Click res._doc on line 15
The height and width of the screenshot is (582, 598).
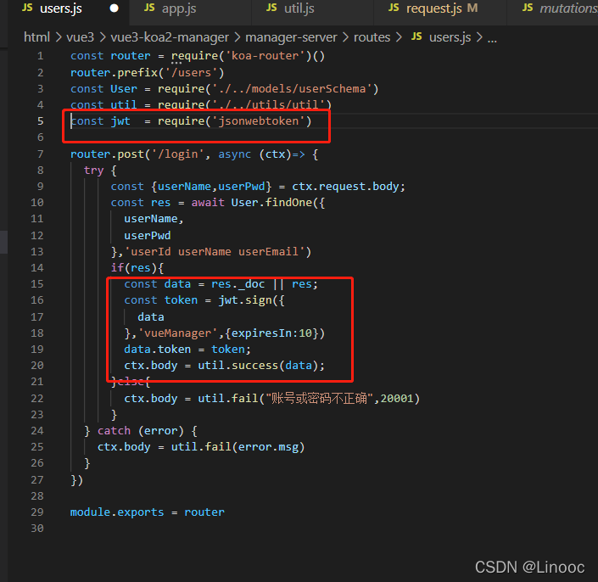pyautogui.click(x=238, y=284)
